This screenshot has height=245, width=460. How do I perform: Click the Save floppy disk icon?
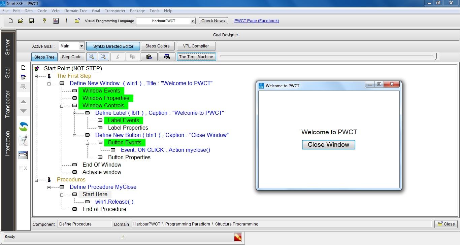point(31,21)
